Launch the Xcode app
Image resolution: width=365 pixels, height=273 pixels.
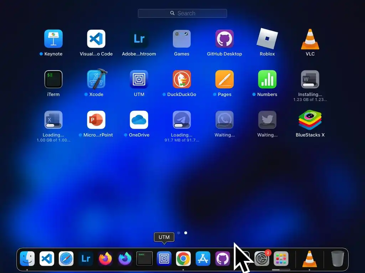[97, 79]
